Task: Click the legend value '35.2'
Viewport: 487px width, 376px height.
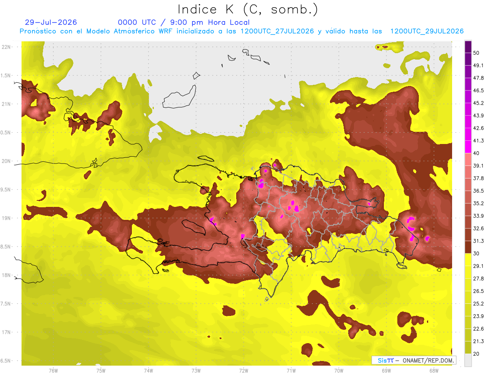Action: pos(478,203)
